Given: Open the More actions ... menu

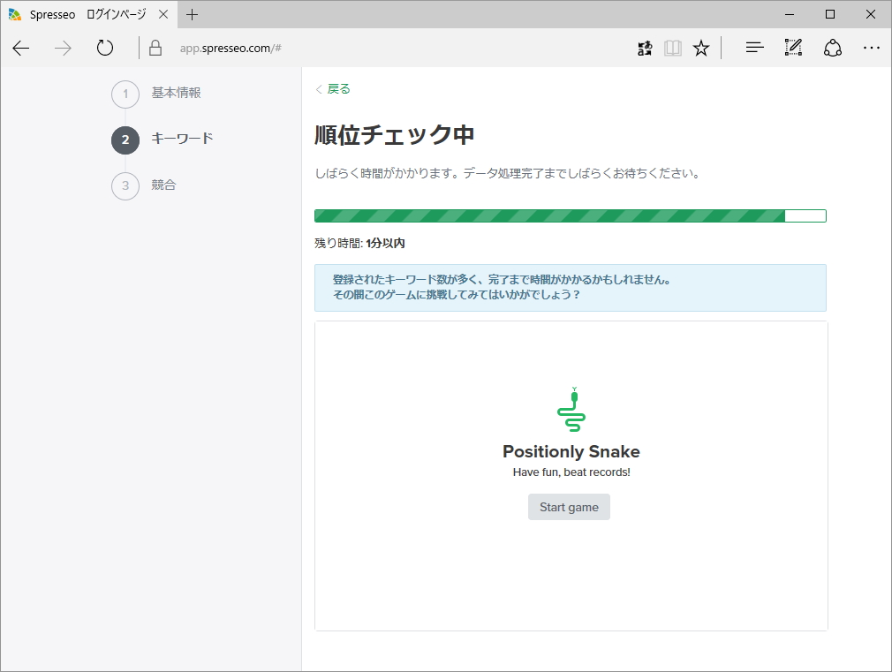Looking at the screenshot, I should coord(872,48).
